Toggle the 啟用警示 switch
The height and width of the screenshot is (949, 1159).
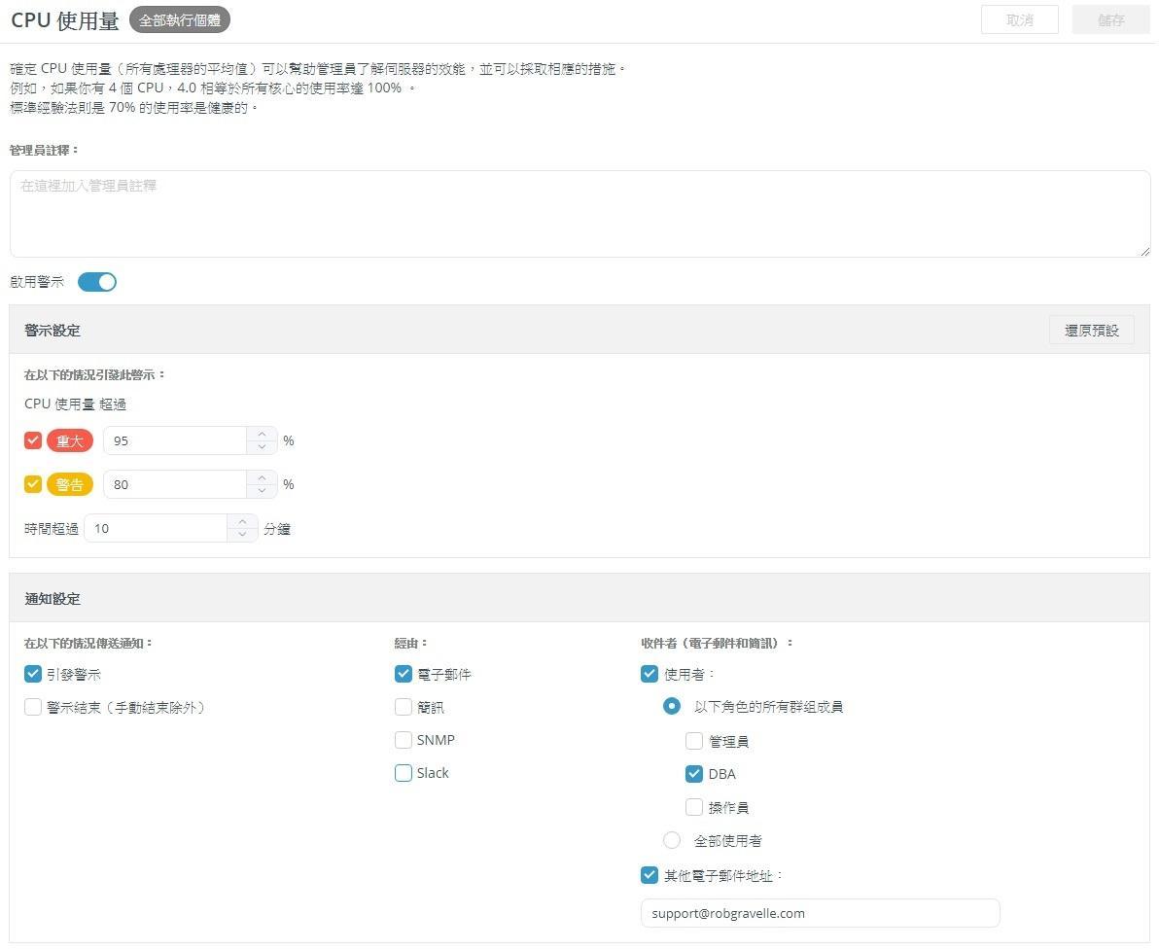[x=97, y=282]
